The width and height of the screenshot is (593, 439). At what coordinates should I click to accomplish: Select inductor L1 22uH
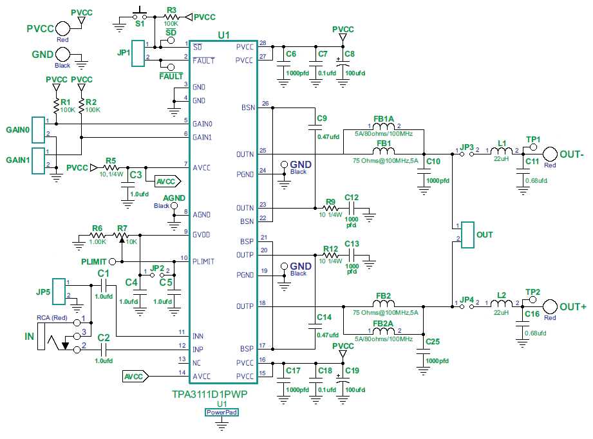(501, 151)
